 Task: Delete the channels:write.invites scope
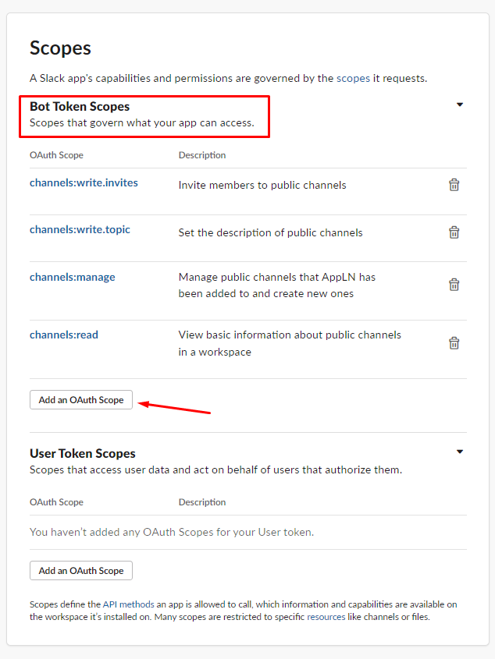454,185
